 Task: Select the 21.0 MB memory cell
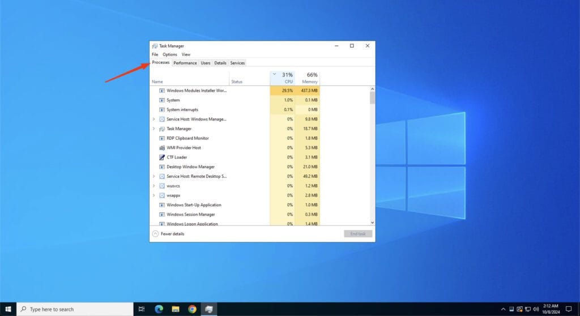[x=308, y=167]
